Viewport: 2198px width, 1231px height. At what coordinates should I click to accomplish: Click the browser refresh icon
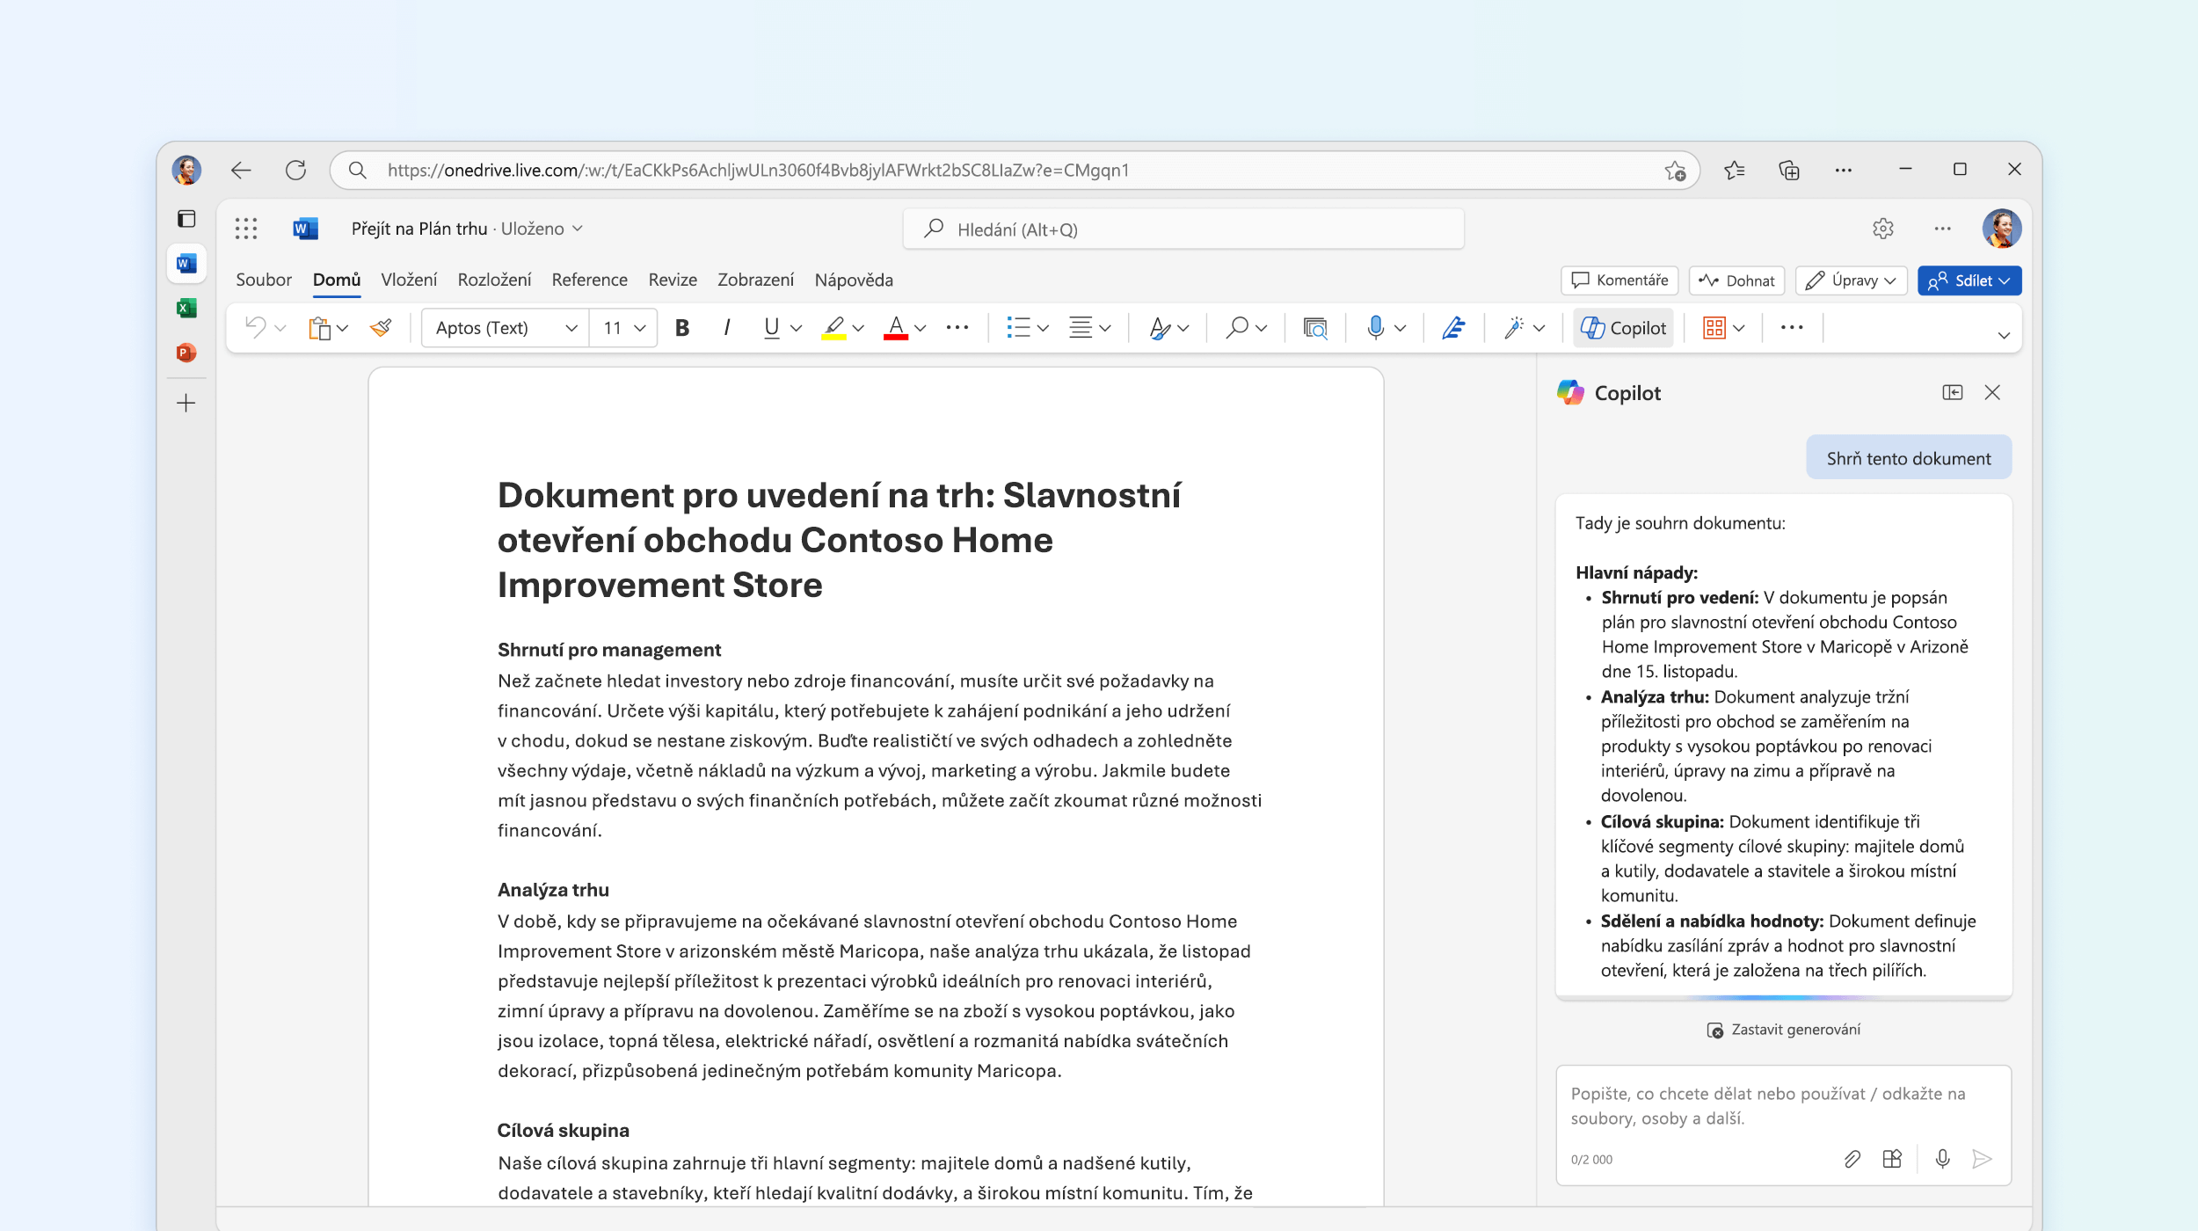[x=295, y=170]
